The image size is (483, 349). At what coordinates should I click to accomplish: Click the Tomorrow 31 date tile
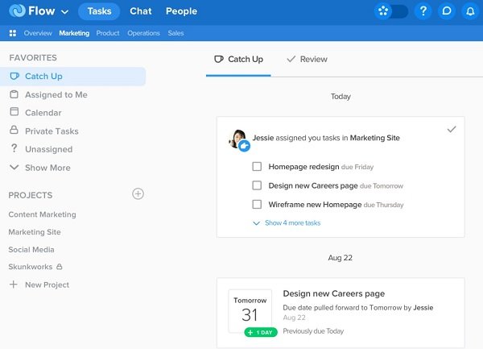(250, 311)
